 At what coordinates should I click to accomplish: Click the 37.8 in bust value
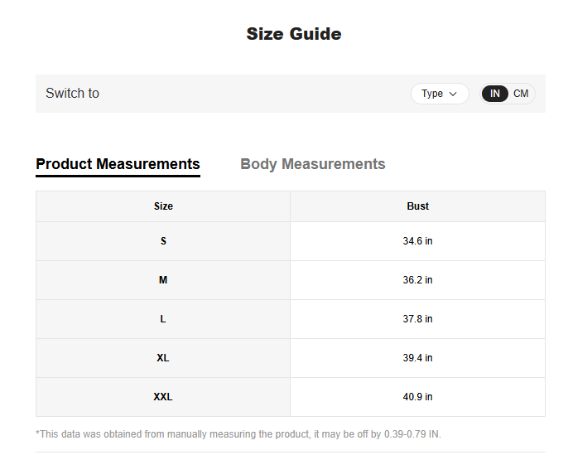coord(417,319)
